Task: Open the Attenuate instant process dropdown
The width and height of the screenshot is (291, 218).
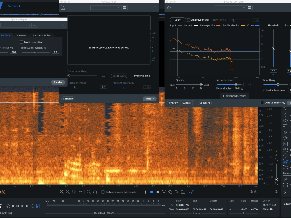Action: pyautogui.click(x=133, y=192)
